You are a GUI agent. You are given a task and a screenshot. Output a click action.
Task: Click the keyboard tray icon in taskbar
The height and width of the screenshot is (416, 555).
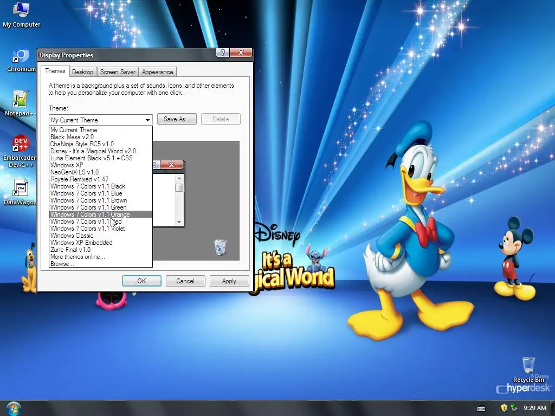(481, 408)
